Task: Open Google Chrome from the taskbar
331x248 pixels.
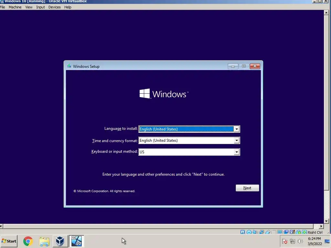Action: click(28, 241)
